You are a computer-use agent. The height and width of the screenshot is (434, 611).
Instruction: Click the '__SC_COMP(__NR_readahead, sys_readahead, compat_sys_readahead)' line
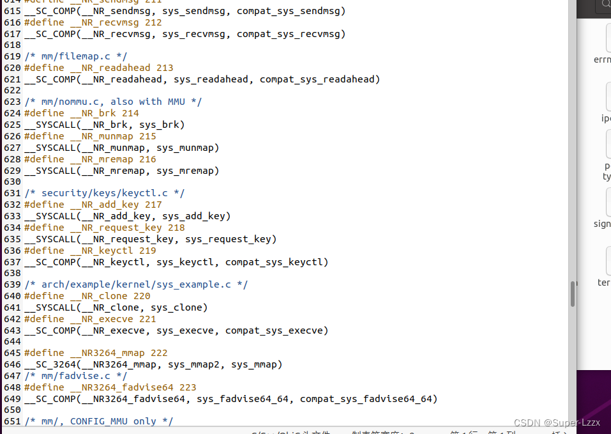point(202,79)
